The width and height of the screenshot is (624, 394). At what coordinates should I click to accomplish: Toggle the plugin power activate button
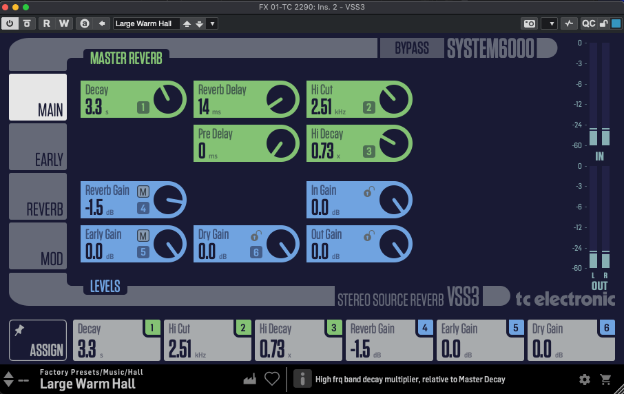point(10,23)
